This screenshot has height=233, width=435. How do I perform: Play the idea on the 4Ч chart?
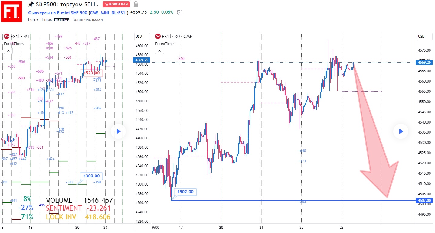(x=118, y=131)
